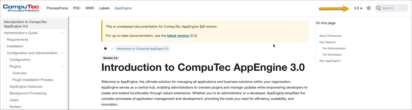The height and width of the screenshot is (110, 412).
Task: Open Overview under Plugins
Action: click(x=20, y=73)
